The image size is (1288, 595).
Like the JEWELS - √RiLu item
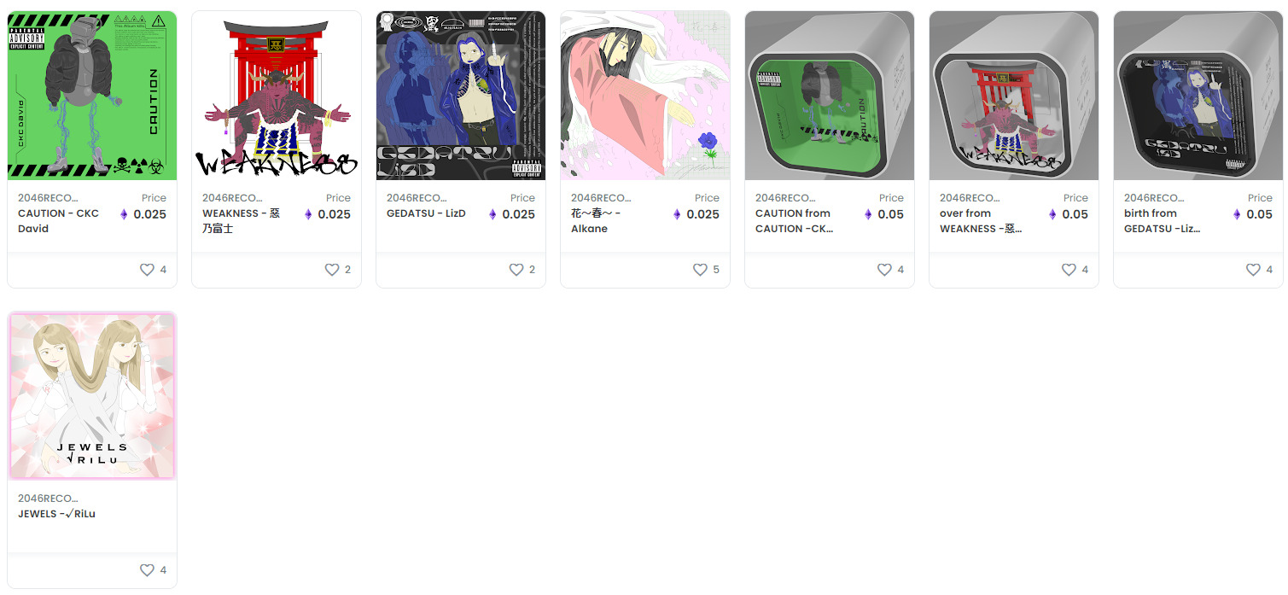[147, 570]
